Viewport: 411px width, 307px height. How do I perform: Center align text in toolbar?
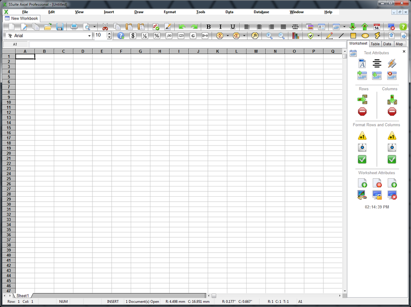(259, 27)
